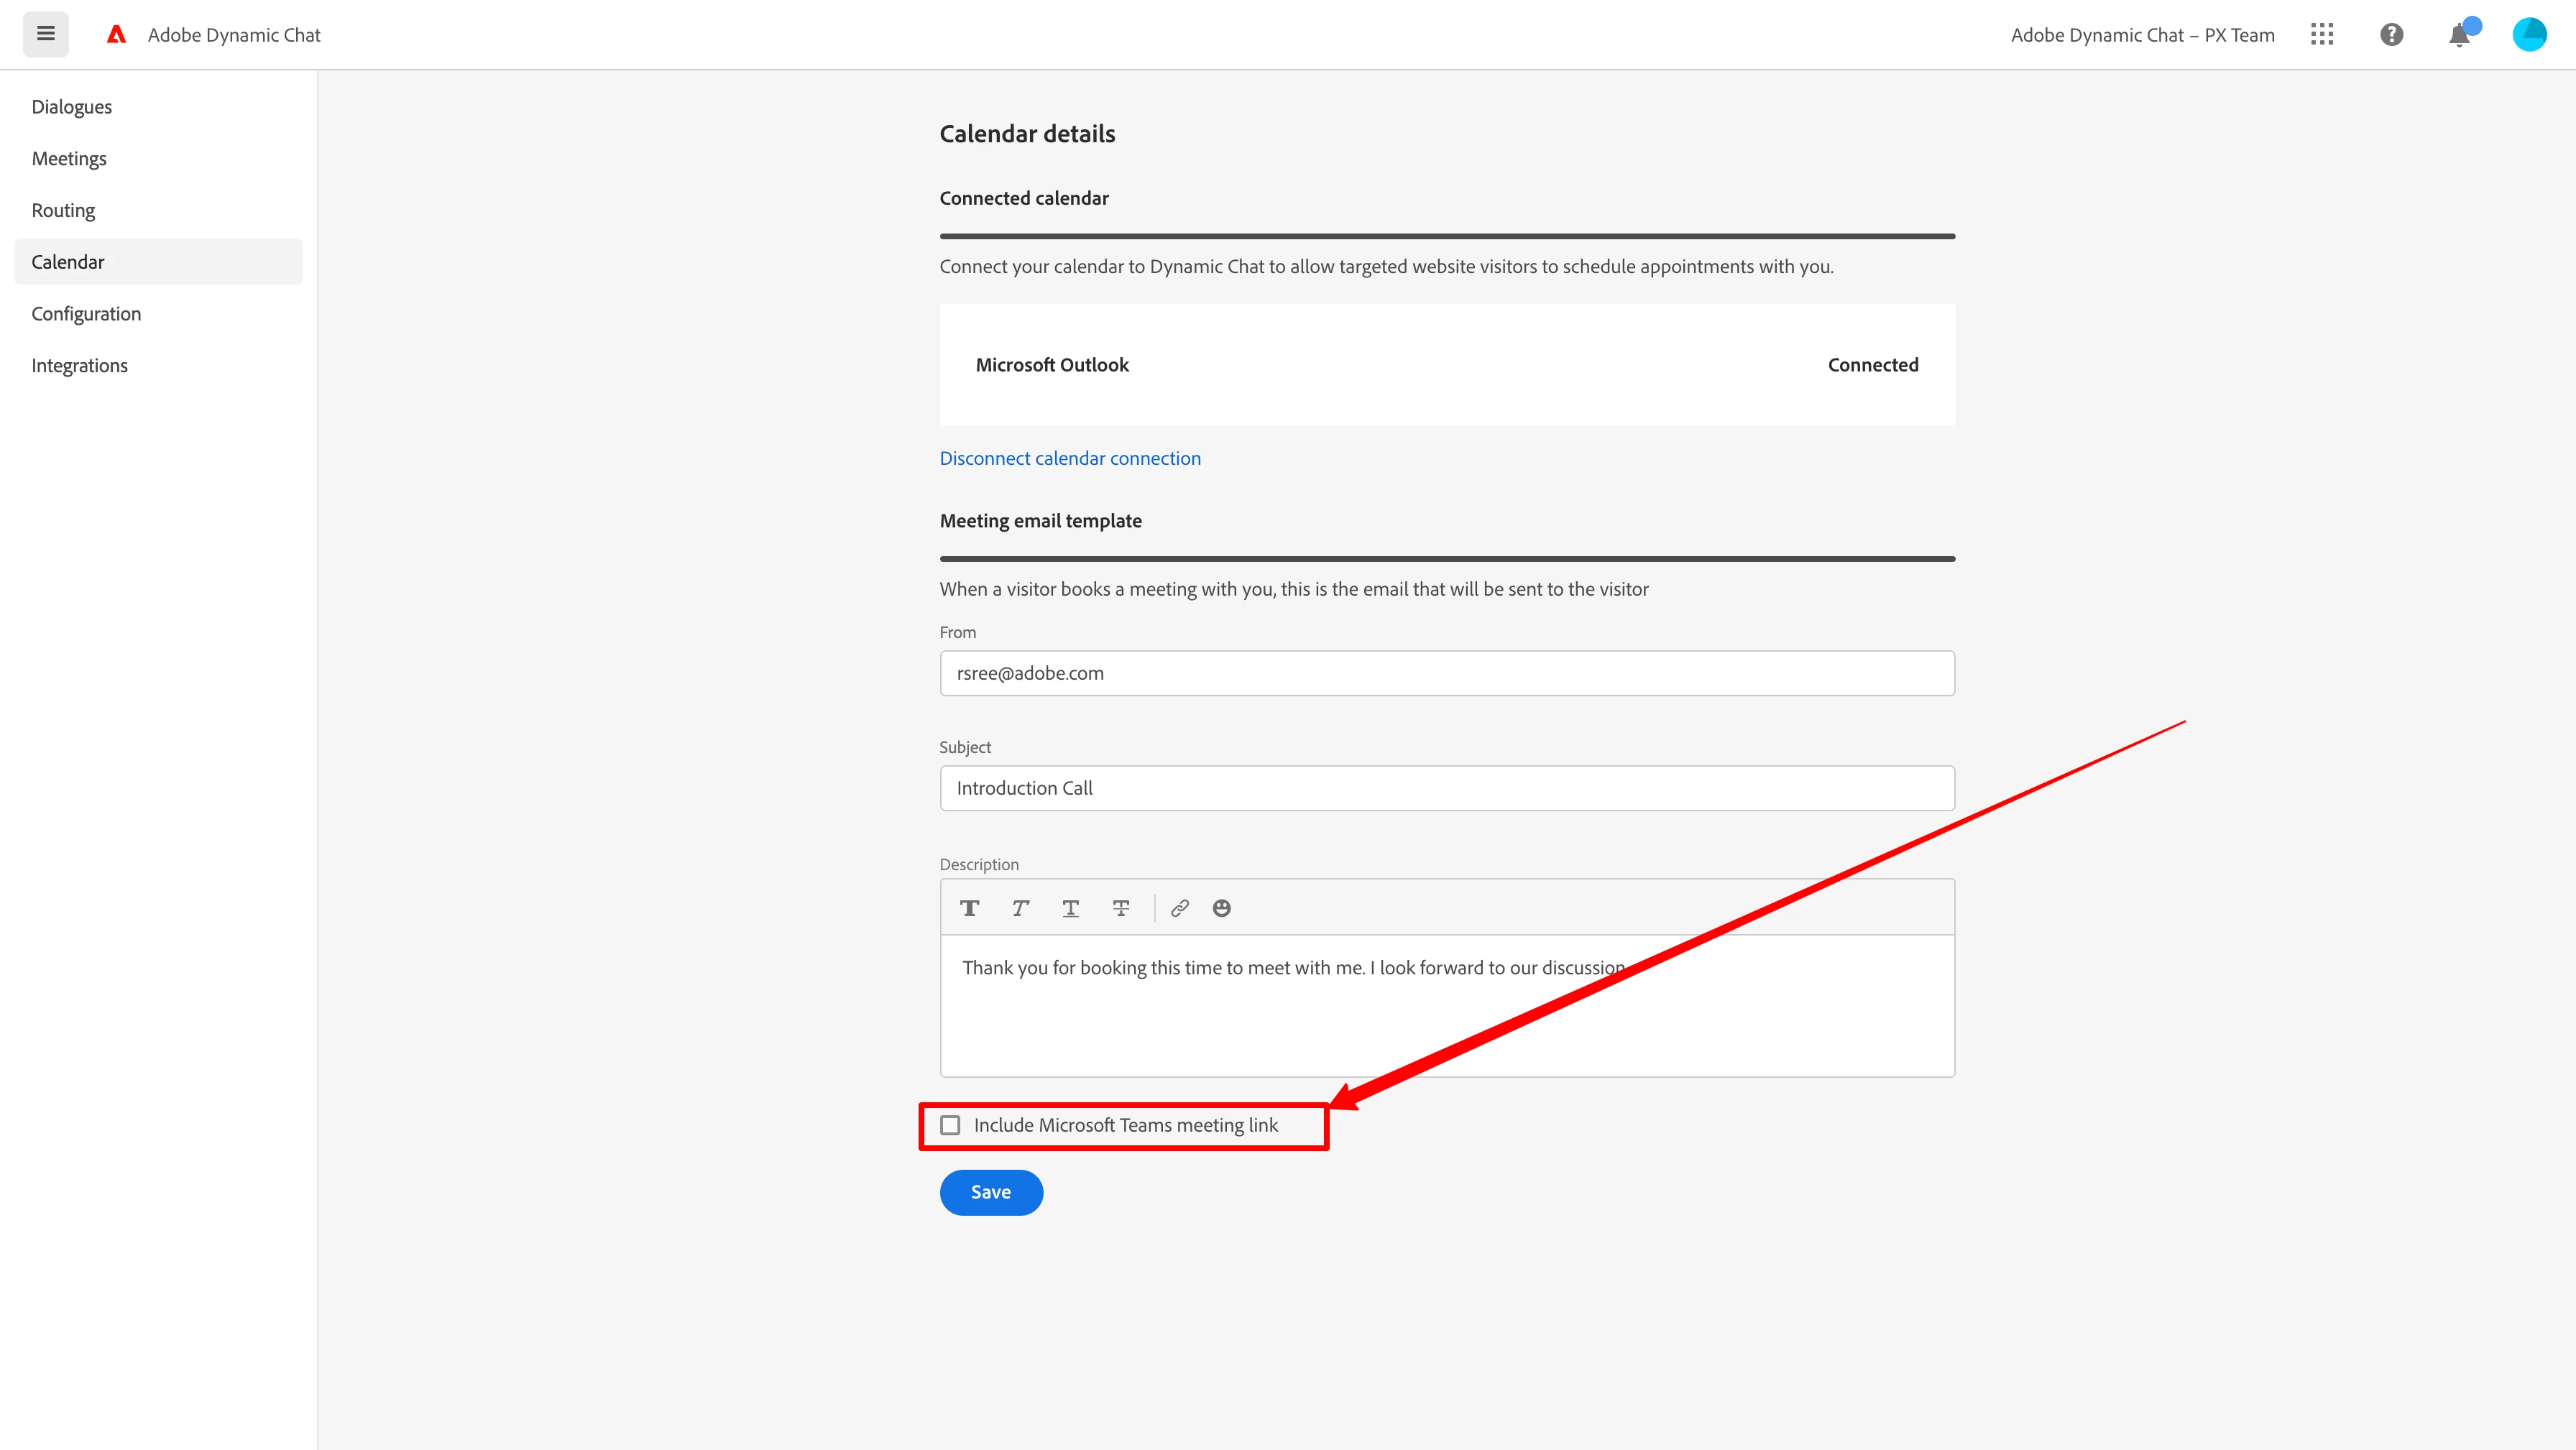The height and width of the screenshot is (1450, 2576).
Task: Click Disconnect calendar connection link
Action: coord(1070,458)
